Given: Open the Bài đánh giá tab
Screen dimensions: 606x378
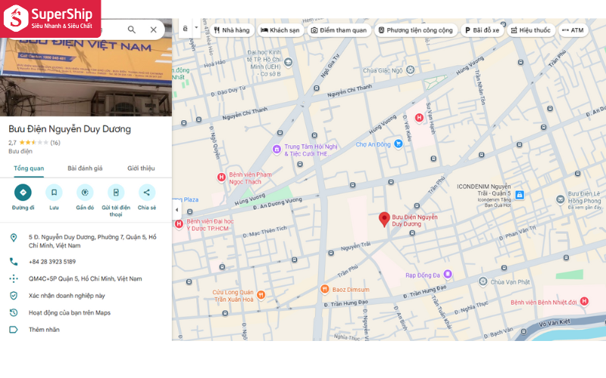Looking at the screenshot, I should point(85,168).
